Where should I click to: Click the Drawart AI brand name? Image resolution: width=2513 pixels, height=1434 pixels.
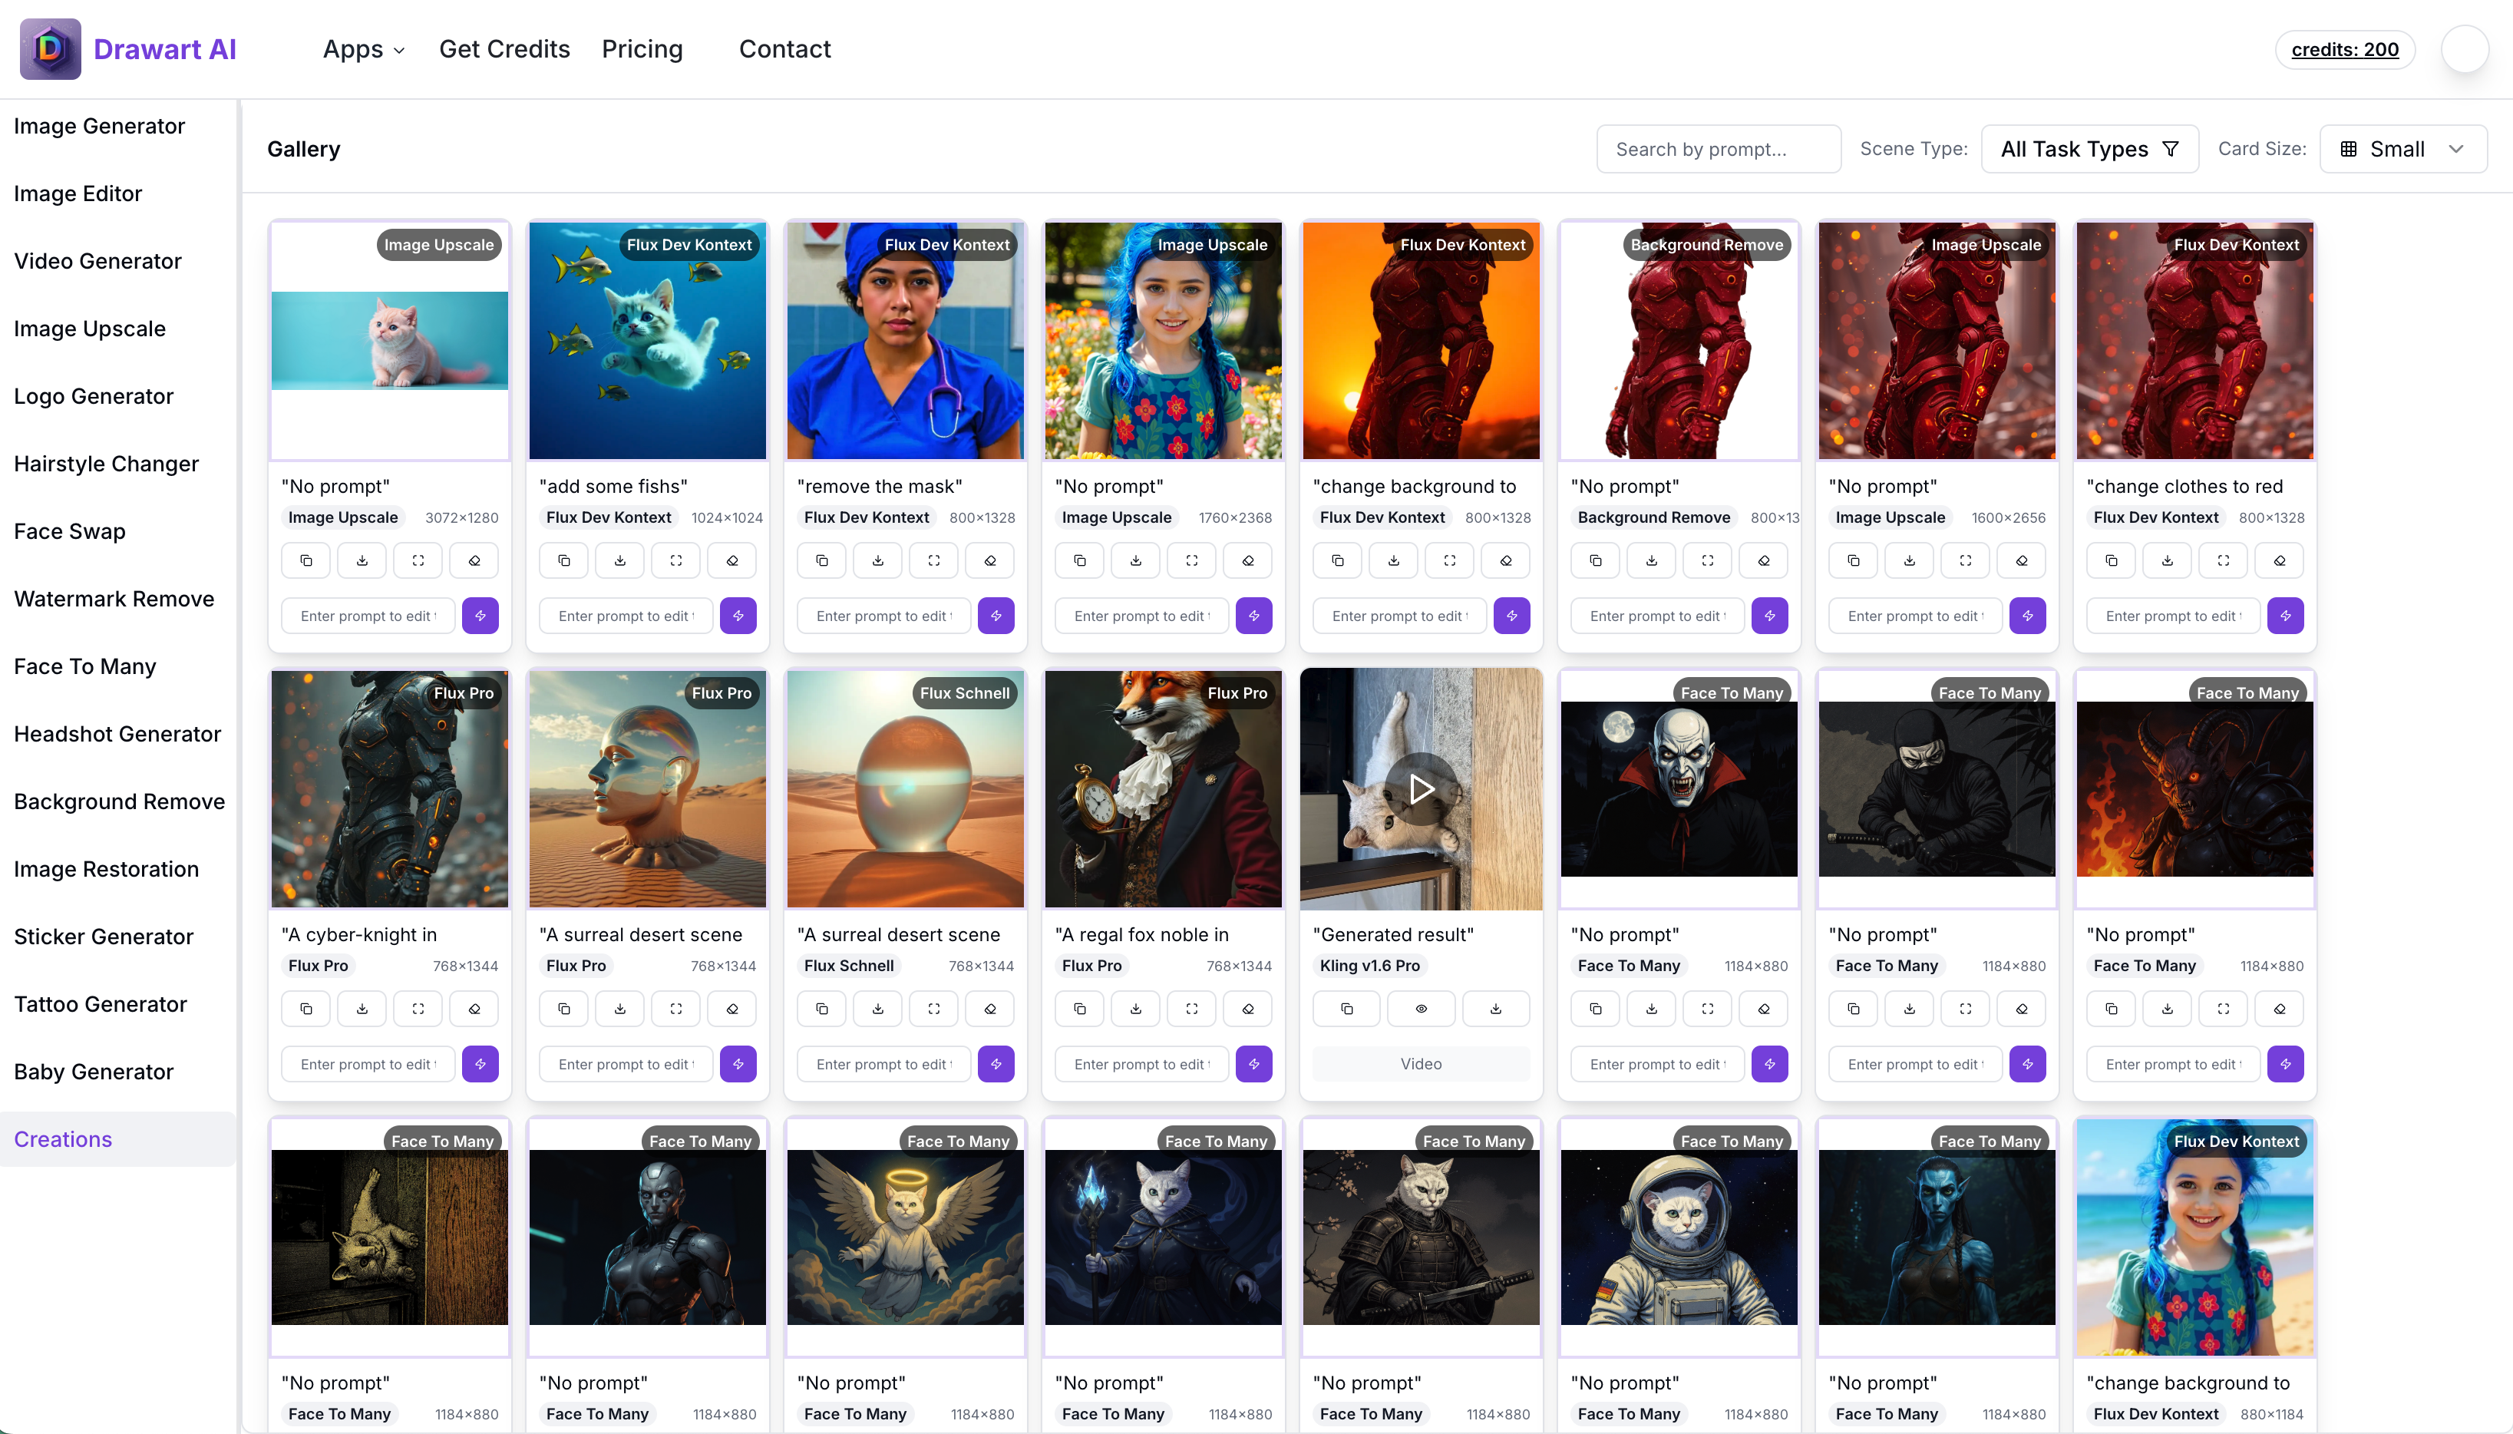click(164, 49)
